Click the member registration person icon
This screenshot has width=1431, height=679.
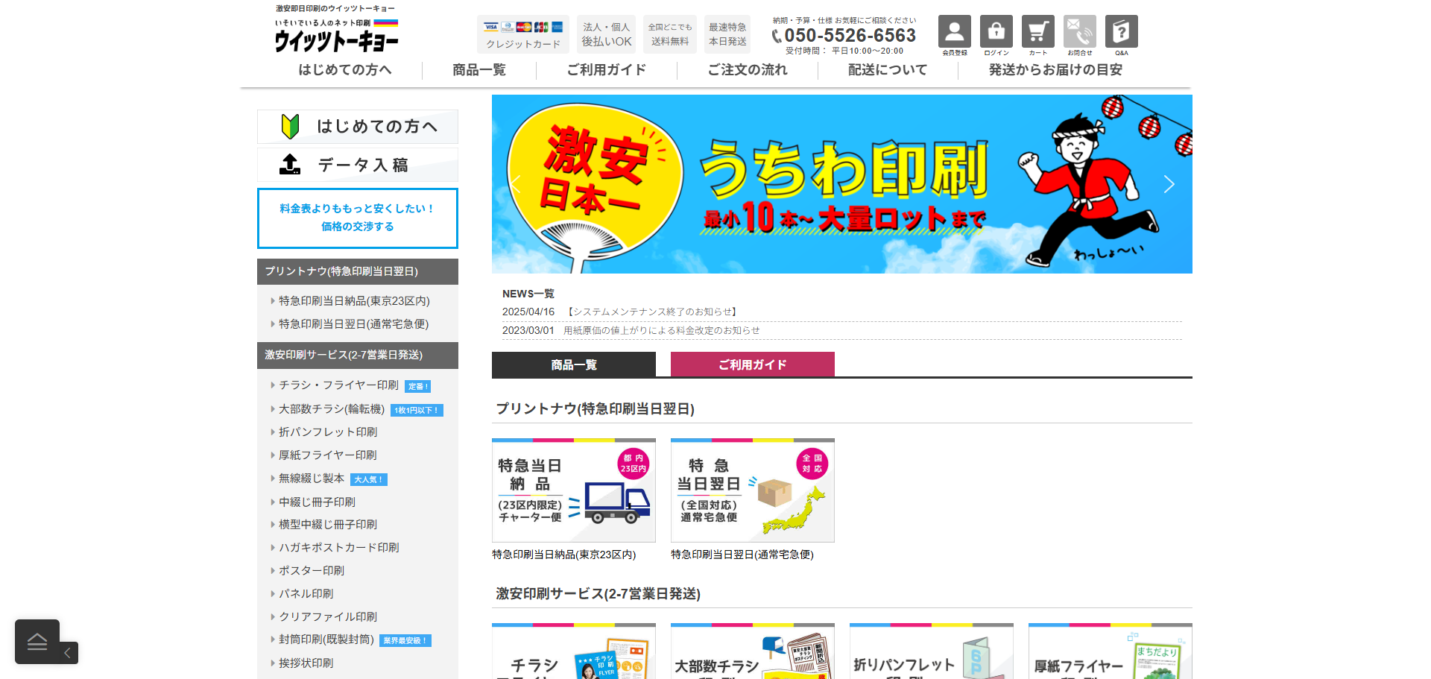coord(954,32)
